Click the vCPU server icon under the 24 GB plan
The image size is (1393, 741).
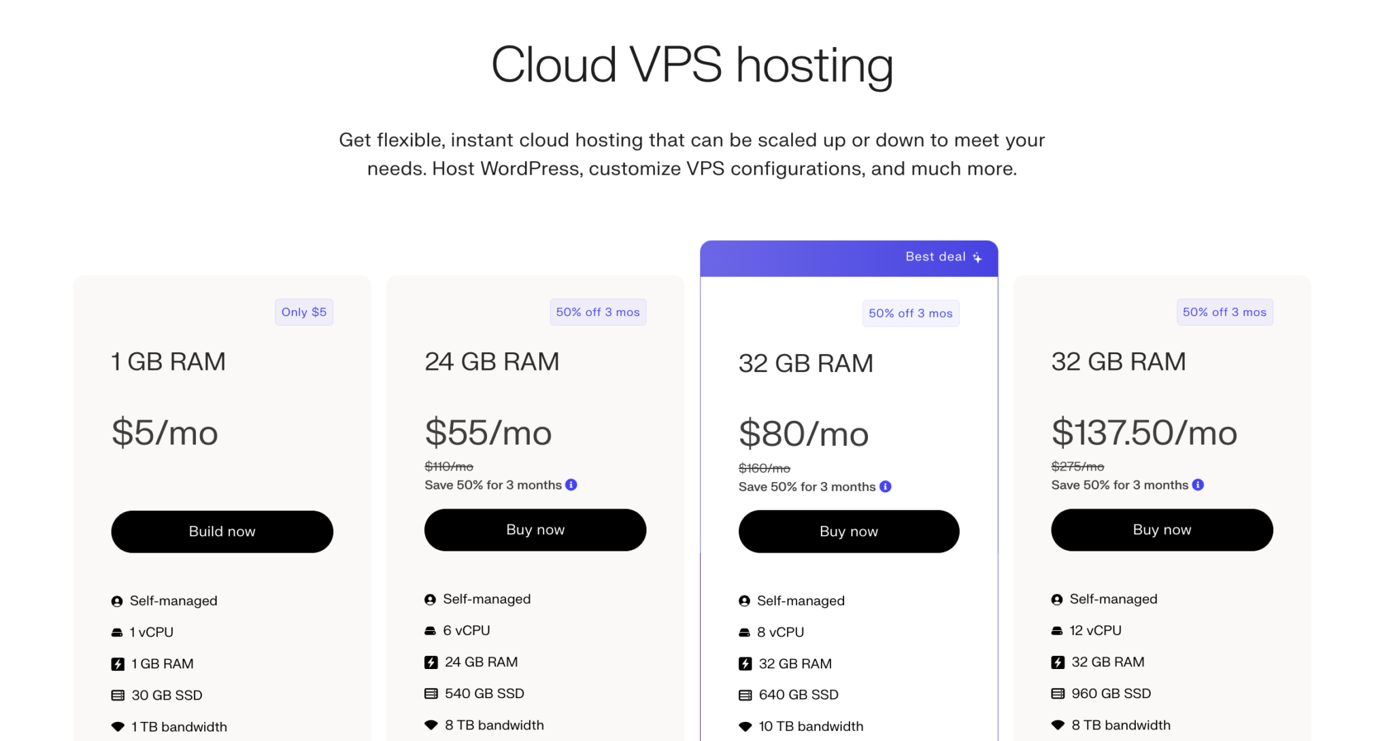(430, 630)
